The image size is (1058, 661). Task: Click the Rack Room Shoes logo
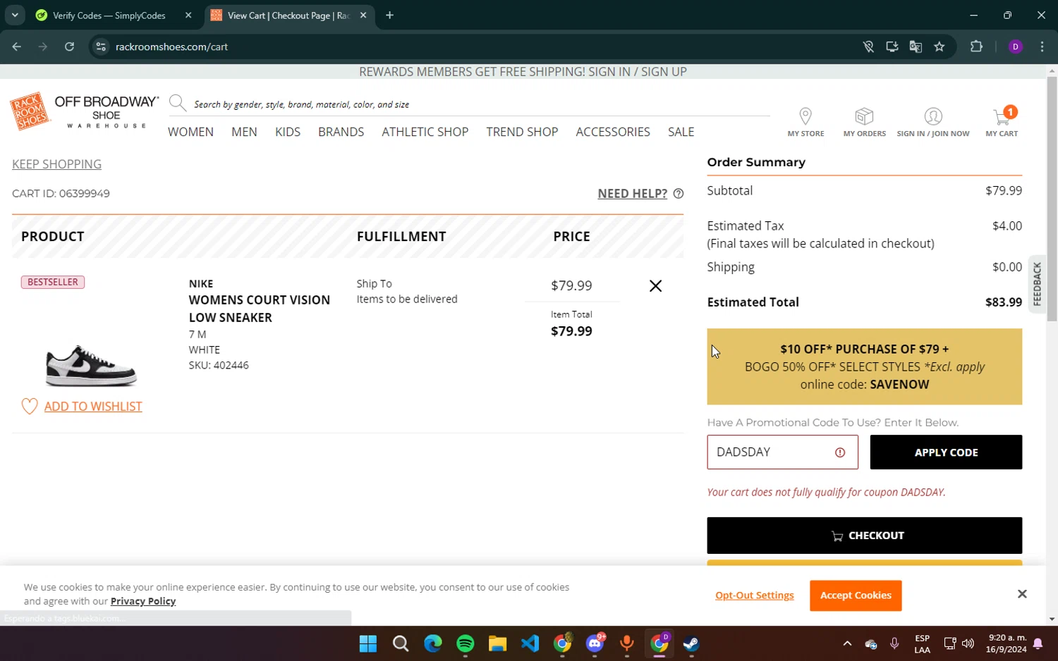(x=30, y=111)
